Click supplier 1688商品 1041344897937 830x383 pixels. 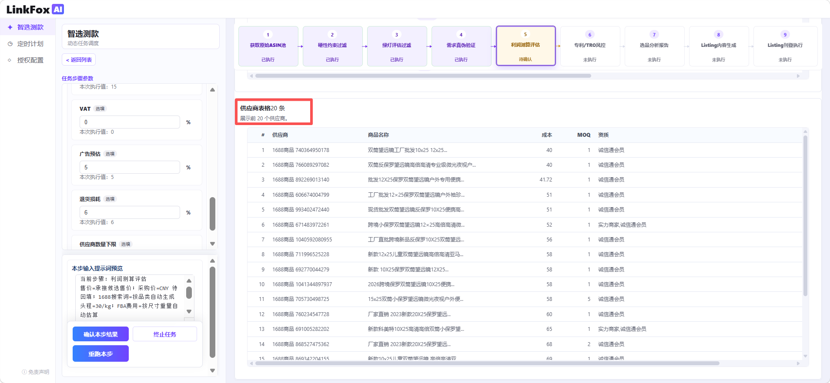302,284
